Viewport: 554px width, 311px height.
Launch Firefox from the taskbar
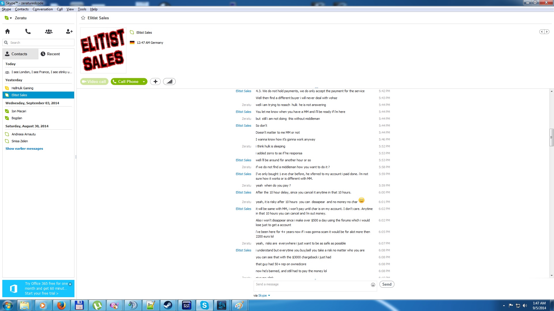tap(61, 305)
